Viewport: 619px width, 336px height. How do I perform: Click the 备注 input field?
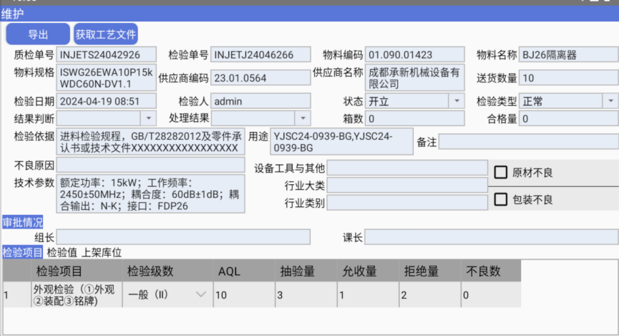click(x=528, y=142)
